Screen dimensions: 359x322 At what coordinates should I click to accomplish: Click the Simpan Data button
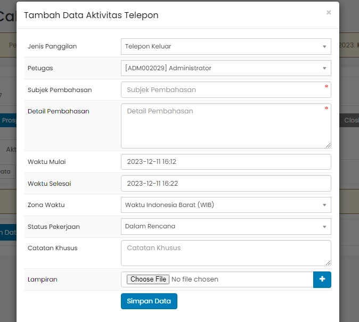pos(149,301)
